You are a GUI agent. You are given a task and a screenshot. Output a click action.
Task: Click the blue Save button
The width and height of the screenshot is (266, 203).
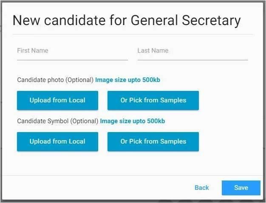(x=241, y=188)
